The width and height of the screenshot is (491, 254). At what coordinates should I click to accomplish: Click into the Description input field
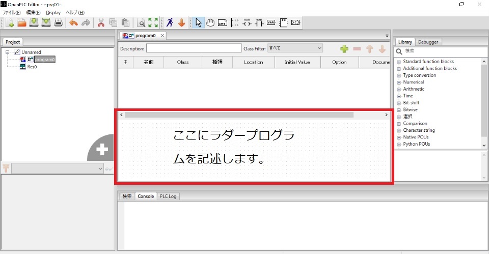[194, 48]
